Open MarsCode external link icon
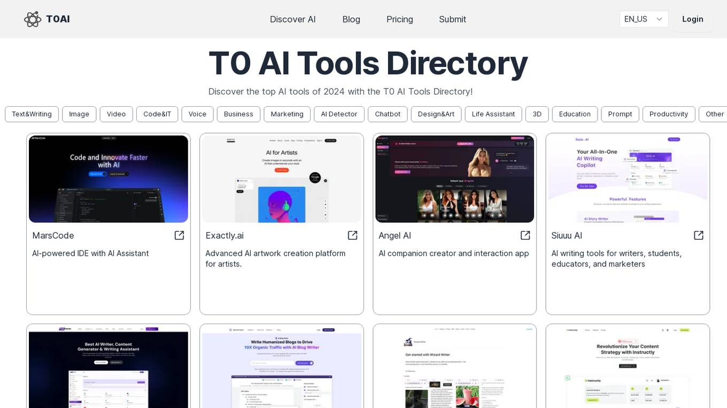Viewport: 727px width, 408px height. point(179,236)
